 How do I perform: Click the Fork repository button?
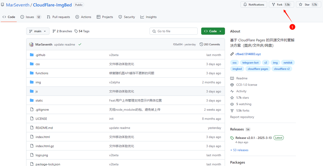tap(277, 5)
